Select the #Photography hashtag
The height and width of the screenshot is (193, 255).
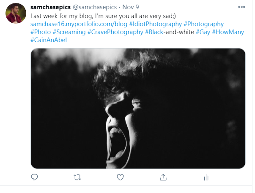click(203, 24)
